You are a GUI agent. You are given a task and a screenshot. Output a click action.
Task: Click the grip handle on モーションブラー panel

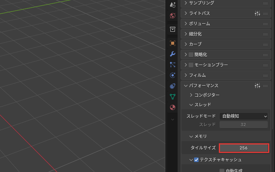[265, 65]
